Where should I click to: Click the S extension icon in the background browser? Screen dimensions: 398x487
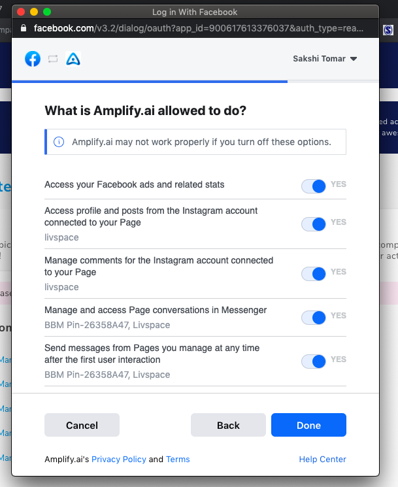[x=388, y=30]
